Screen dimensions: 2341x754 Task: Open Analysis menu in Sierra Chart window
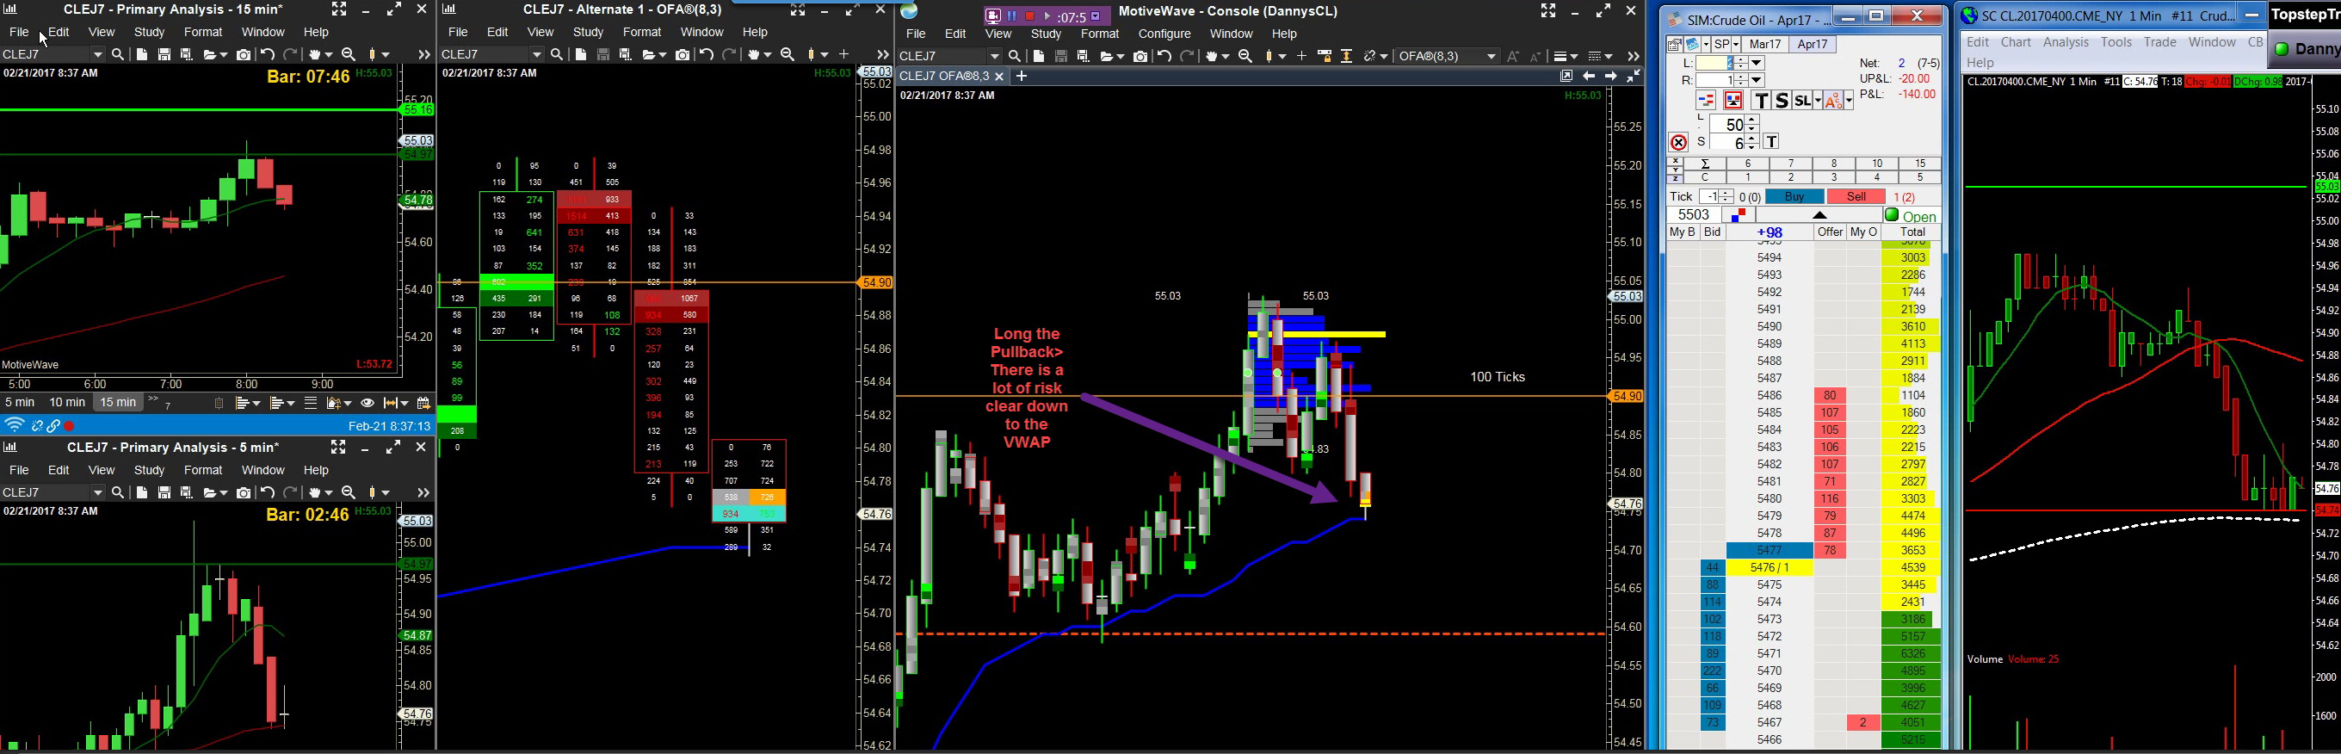click(2066, 42)
